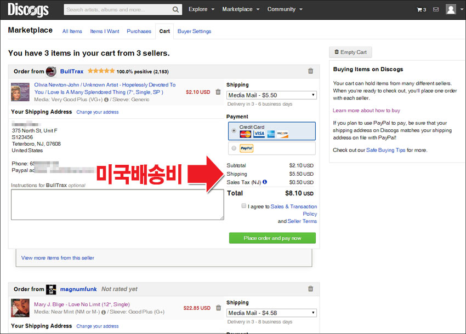The width and height of the screenshot is (466, 334).
Task: Open Media Mail - $4.58 shipping dropdown
Action: tap(271, 313)
